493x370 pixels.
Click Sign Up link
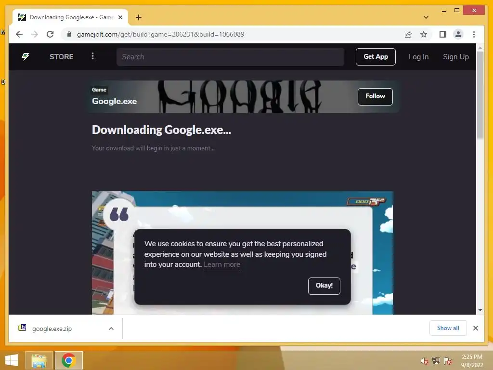click(x=455, y=57)
